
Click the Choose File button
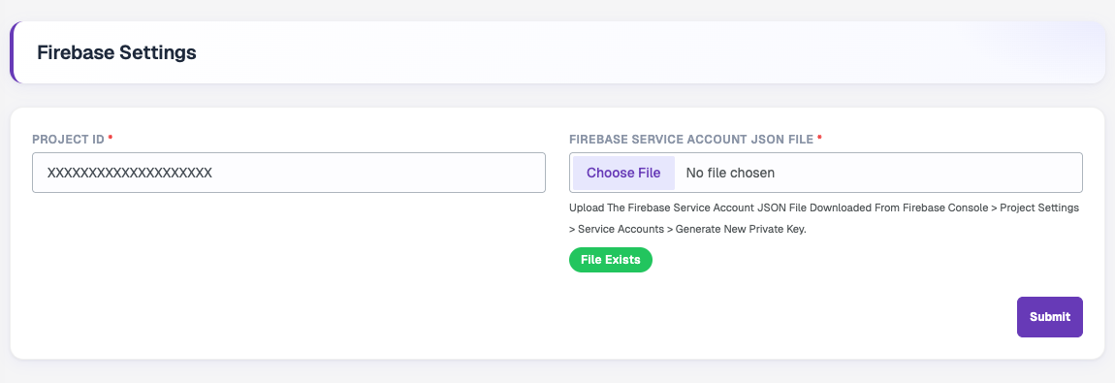click(623, 173)
